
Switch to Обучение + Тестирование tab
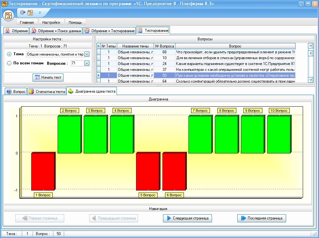(109, 31)
